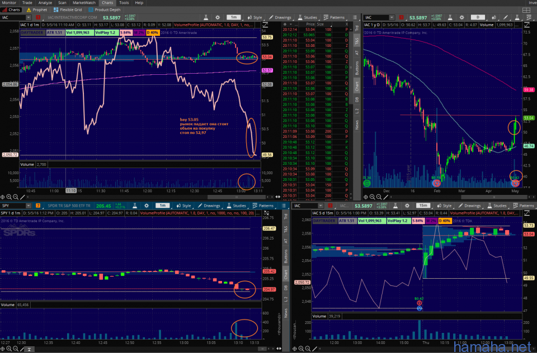Toggle the Trd side panel in upper sidebar

click(x=356, y=28)
